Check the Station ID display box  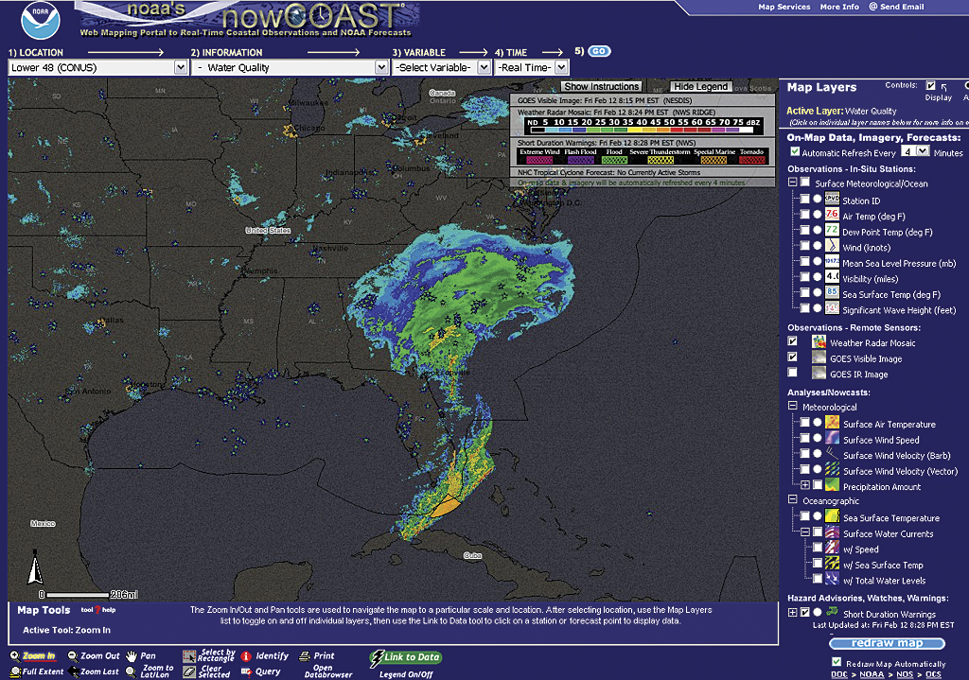pyautogui.click(x=804, y=199)
